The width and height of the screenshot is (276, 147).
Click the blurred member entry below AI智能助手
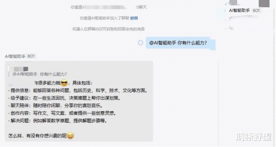point(244,18)
